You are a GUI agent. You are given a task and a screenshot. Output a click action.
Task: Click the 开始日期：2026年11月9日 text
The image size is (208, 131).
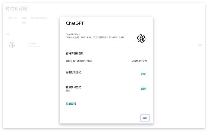(79, 61)
